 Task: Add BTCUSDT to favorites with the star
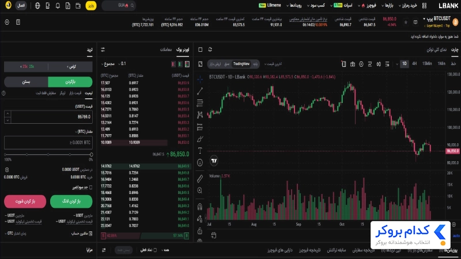(406, 22)
